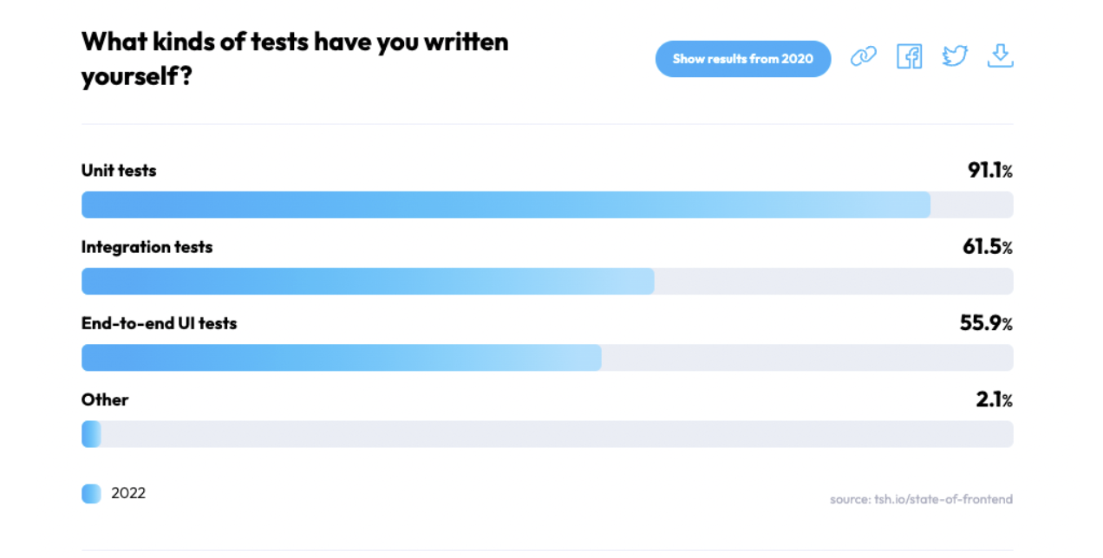
Task: Click the Other category label
Action: point(105,399)
